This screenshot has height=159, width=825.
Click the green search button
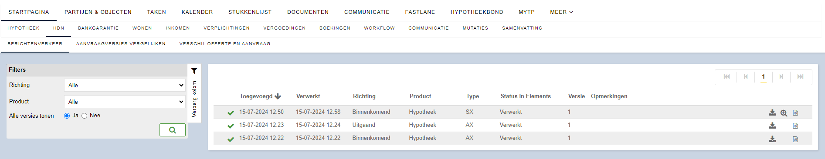pos(173,130)
